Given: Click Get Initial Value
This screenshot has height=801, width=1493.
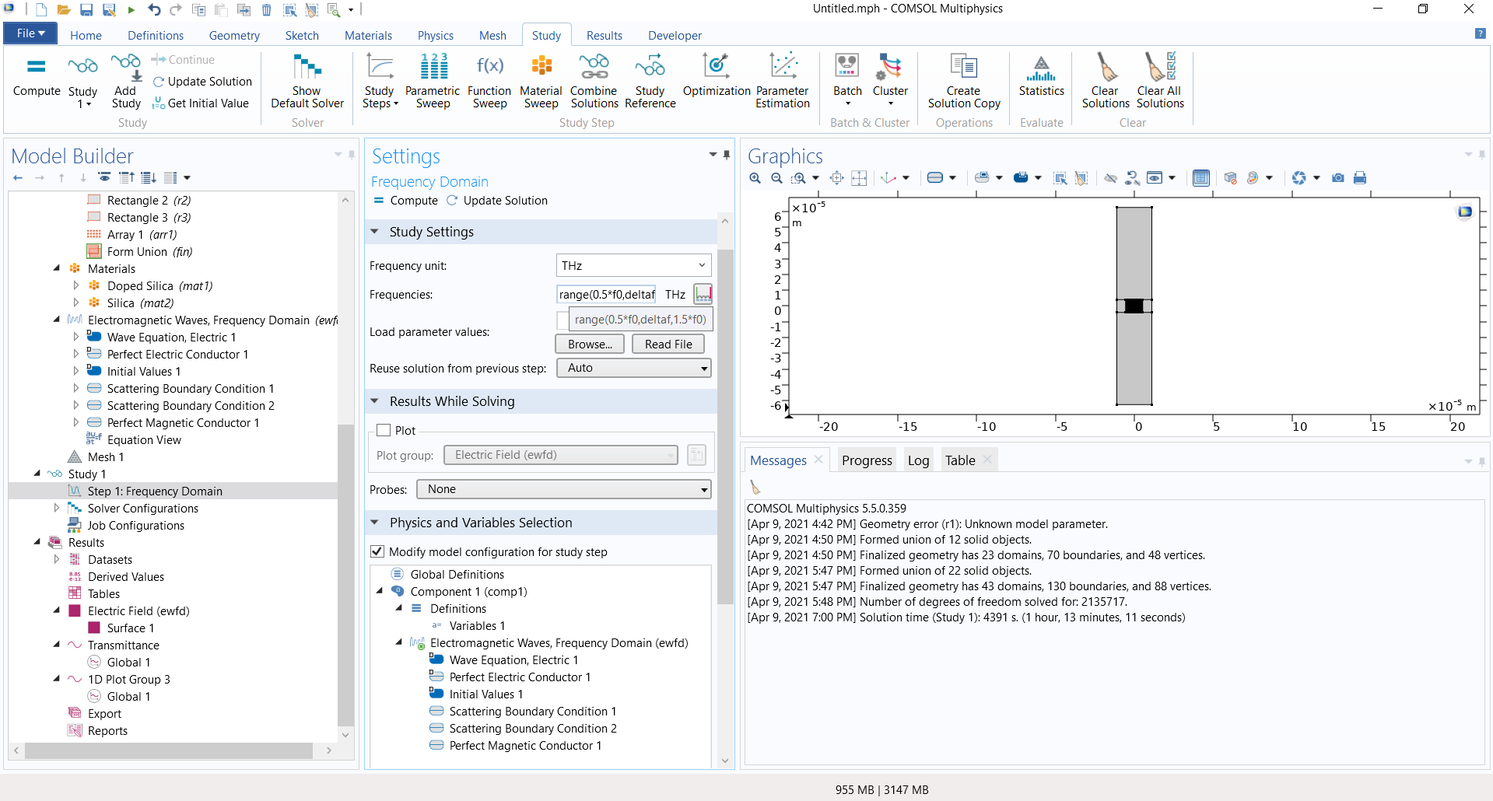Looking at the screenshot, I should [x=202, y=103].
